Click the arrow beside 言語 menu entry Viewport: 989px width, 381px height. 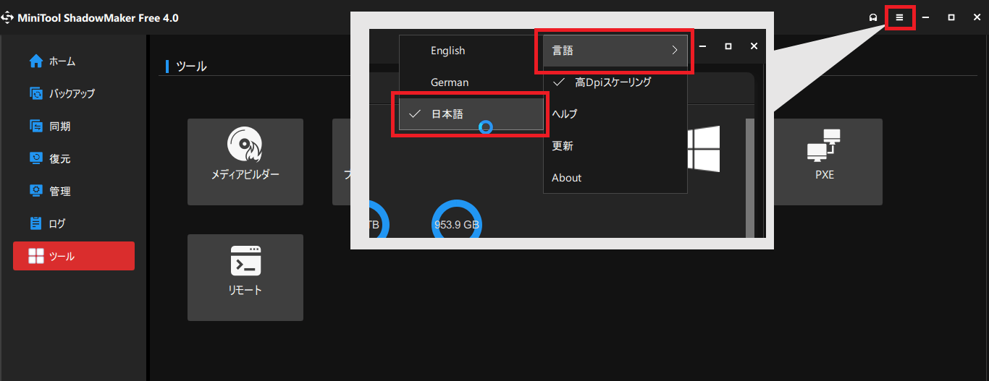674,51
